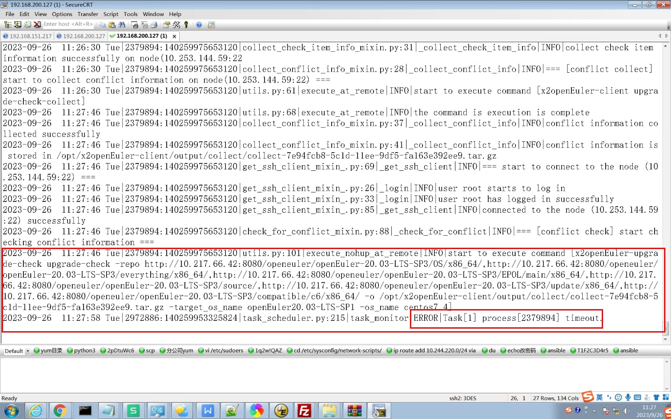Click the Help question mark toolbar icon
The image size is (671, 419).
(x=199, y=25)
